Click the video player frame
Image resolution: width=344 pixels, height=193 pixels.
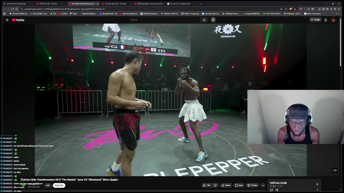pos(171,100)
